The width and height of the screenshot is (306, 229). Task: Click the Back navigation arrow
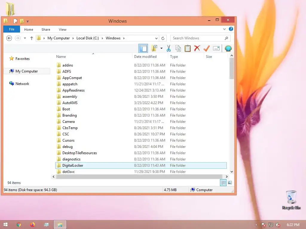[9, 38]
